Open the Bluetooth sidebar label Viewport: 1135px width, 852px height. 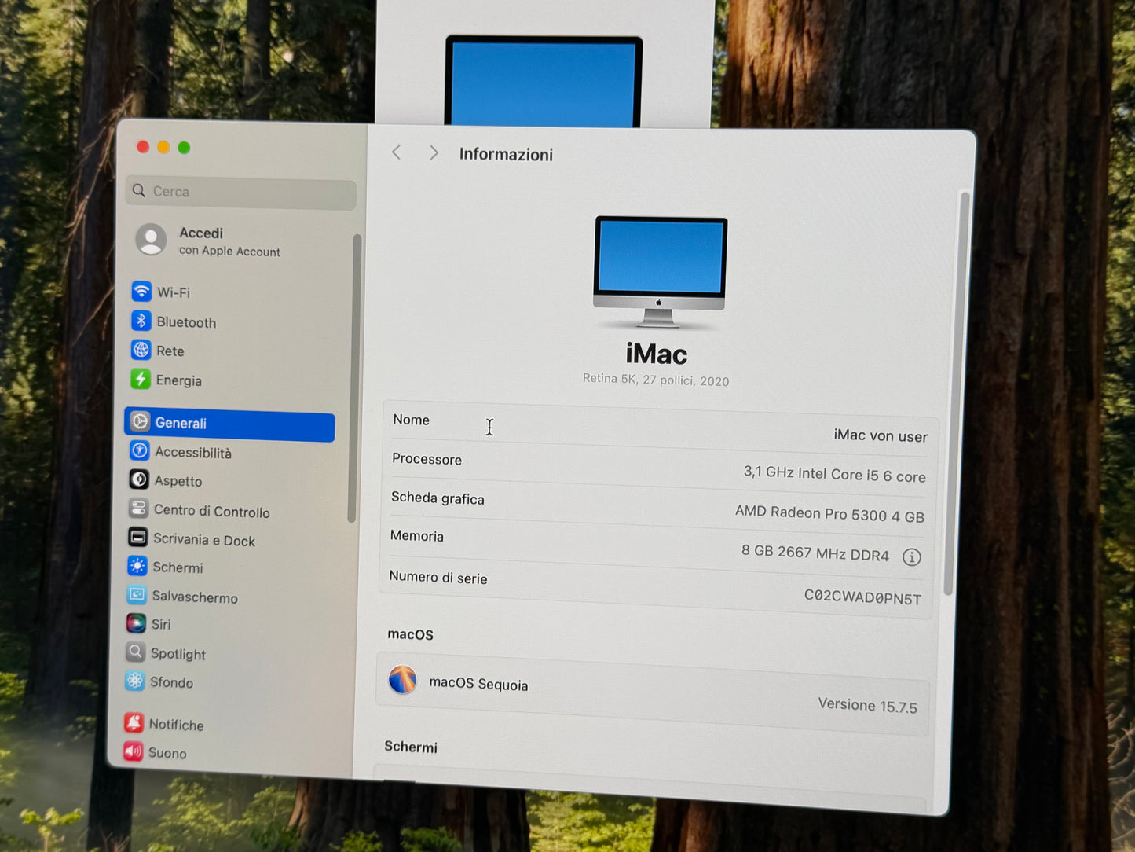tap(186, 322)
